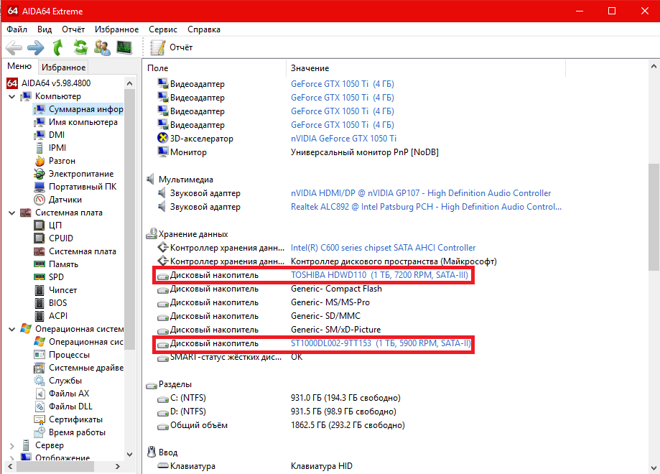Click the Процессы icon in tree
This screenshot has width=660, height=474.
click(39, 355)
